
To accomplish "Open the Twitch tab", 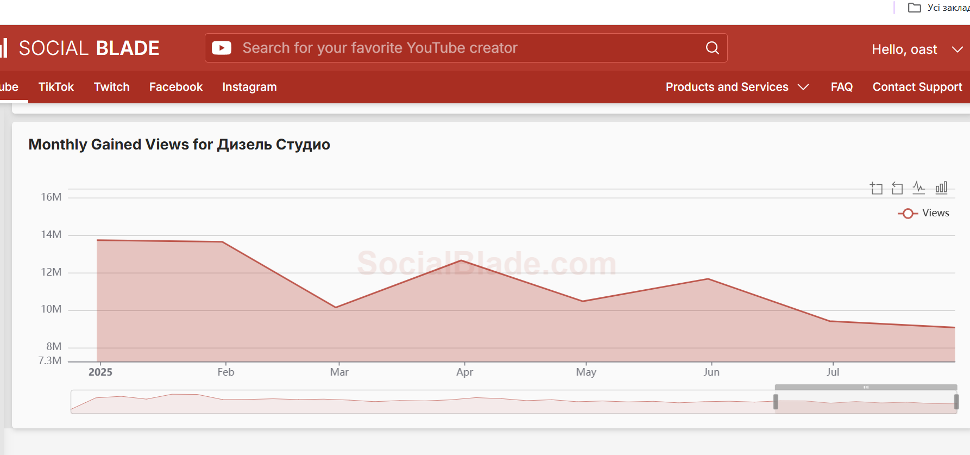I will [112, 87].
